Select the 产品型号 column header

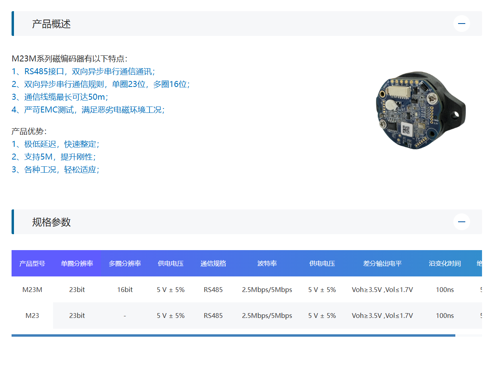pos(32,263)
